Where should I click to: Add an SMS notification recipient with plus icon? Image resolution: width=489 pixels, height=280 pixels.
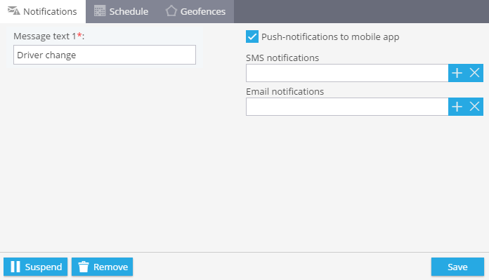[x=457, y=73]
